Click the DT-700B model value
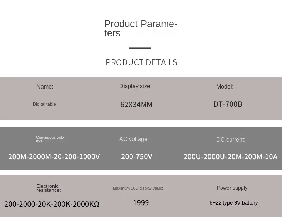The image size is (282, 217). pos(228,104)
